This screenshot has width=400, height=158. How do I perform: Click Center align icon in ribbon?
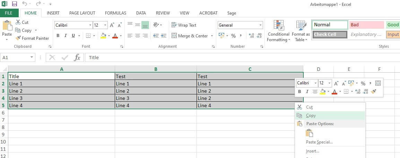pos(138,36)
